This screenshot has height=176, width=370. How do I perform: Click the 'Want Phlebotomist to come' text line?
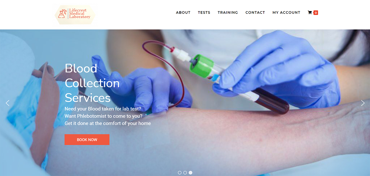click(x=103, y=116)
